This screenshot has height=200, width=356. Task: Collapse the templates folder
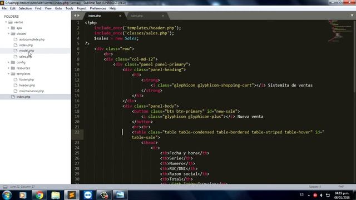(x=9, y=74)
